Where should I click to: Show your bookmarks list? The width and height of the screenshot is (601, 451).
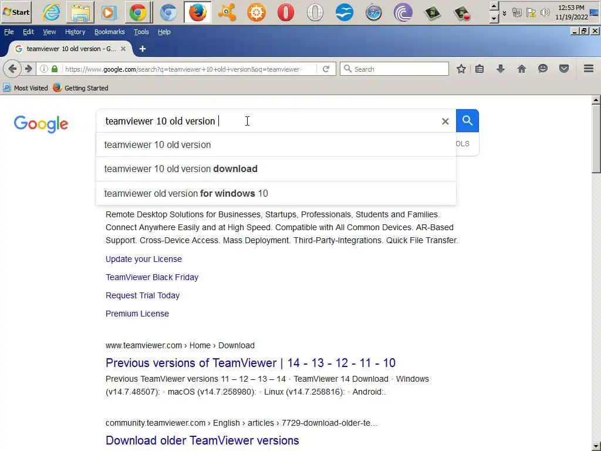point(480,69)
